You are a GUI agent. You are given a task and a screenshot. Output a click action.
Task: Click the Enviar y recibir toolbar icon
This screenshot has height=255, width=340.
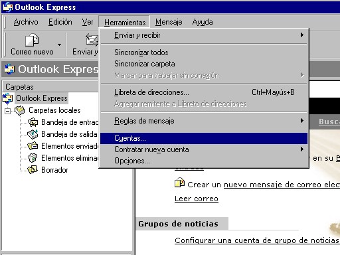click(x=92, y=40)
